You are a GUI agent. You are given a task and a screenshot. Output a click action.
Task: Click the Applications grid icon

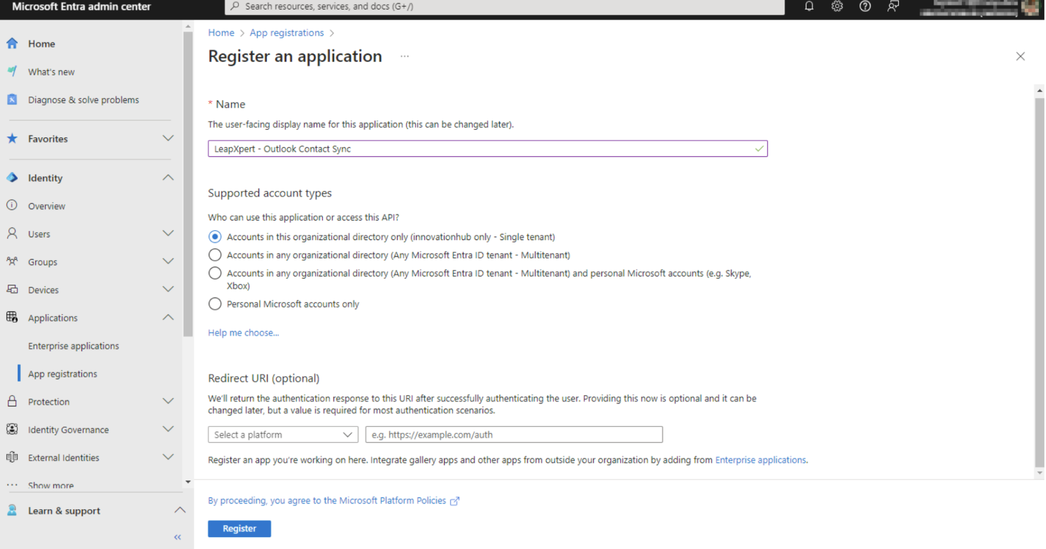coord(12,317)
